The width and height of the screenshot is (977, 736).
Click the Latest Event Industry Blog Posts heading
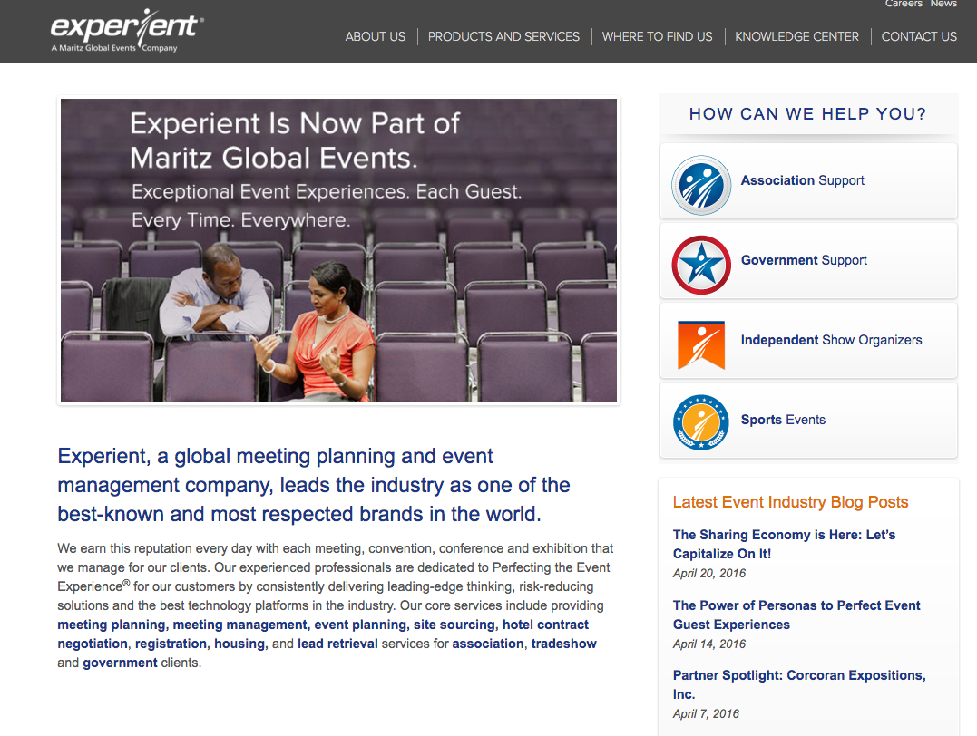pyautogui.click(x=791, y=502)
